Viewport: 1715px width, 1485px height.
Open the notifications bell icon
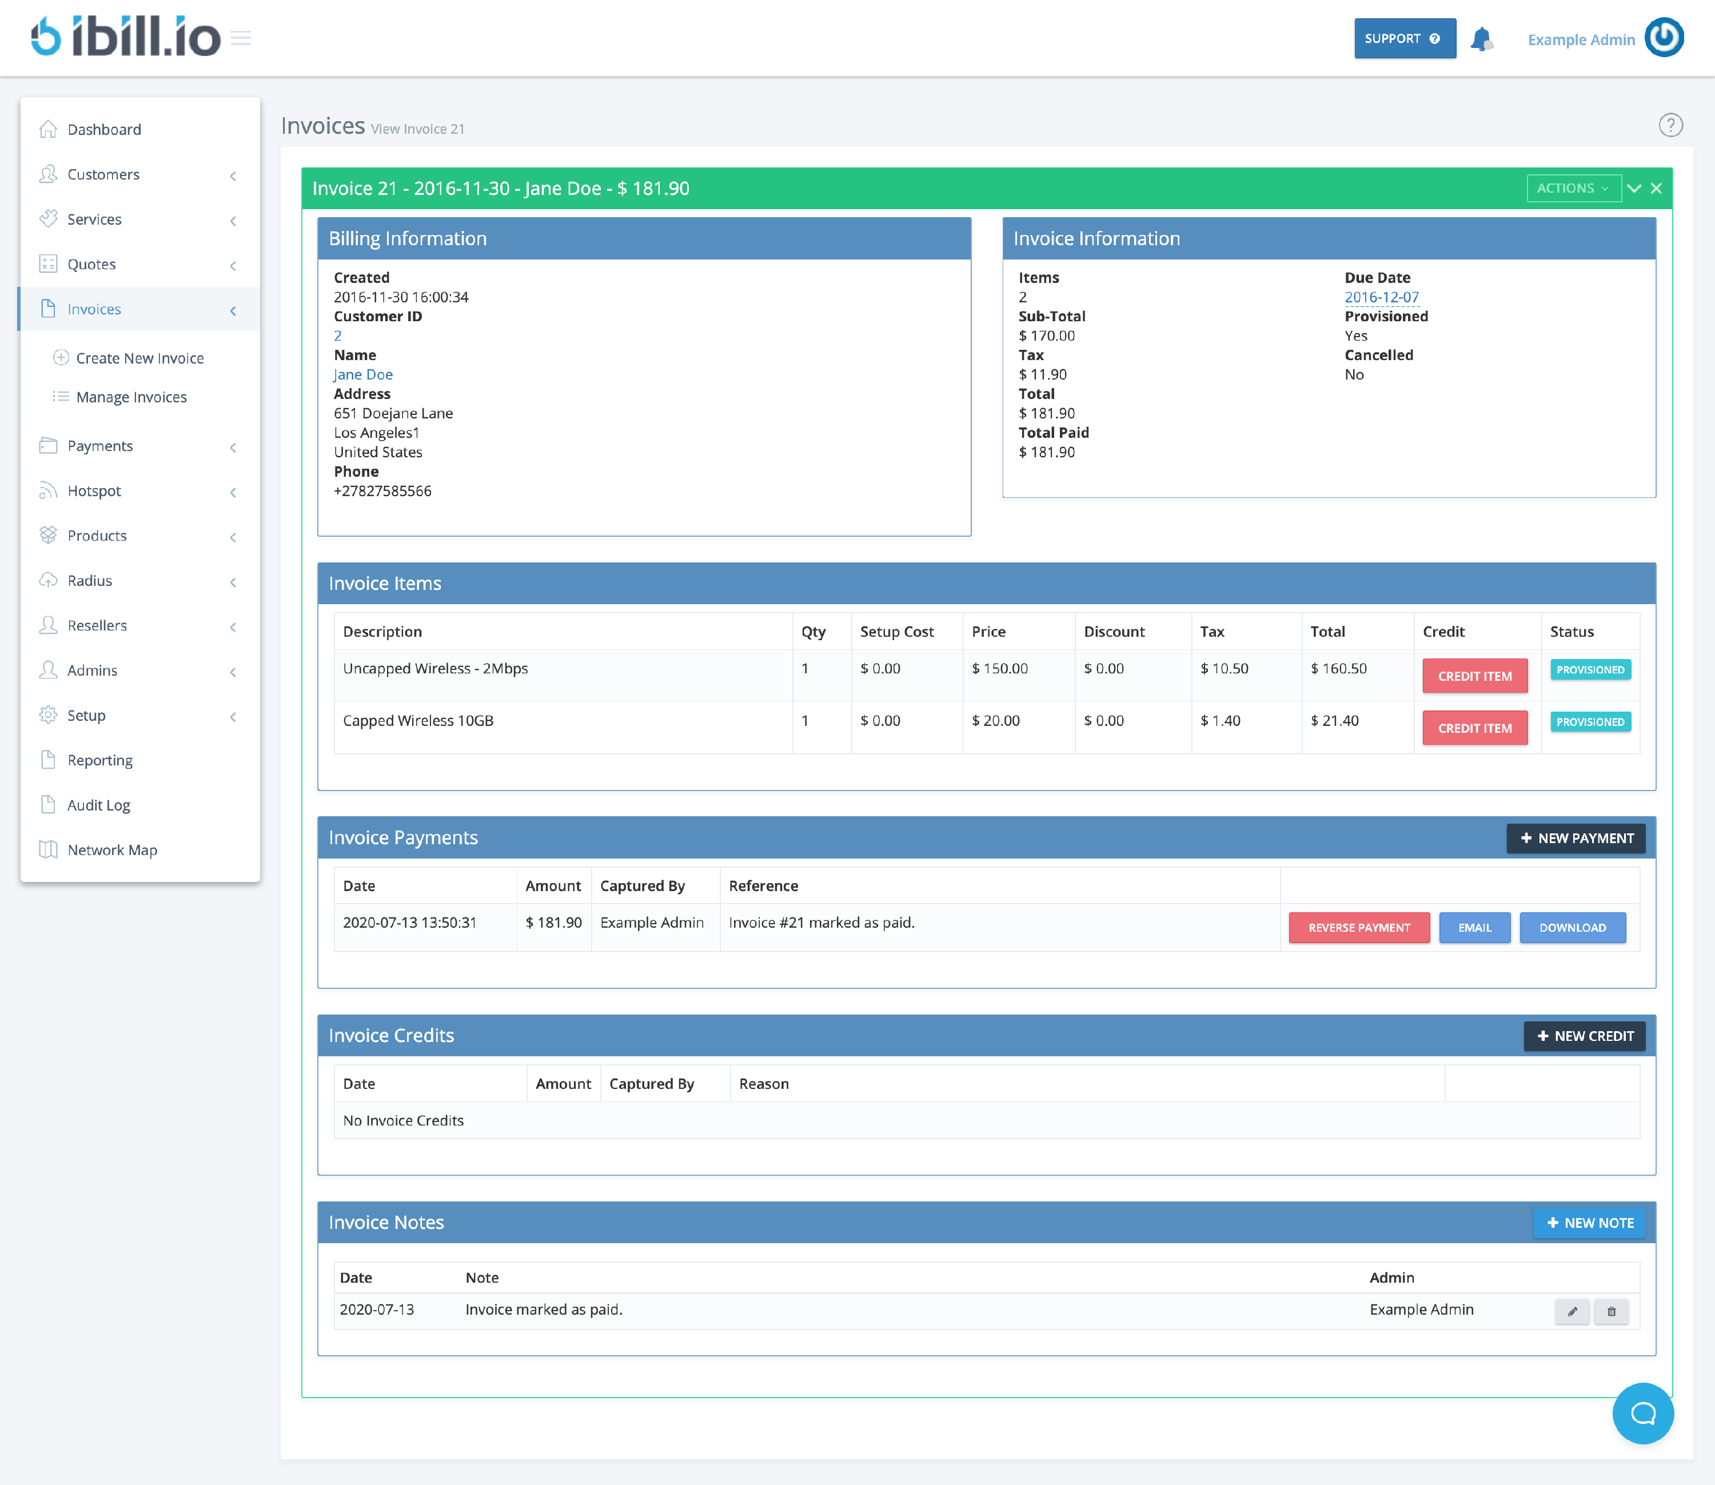(x=1483, y=38)
